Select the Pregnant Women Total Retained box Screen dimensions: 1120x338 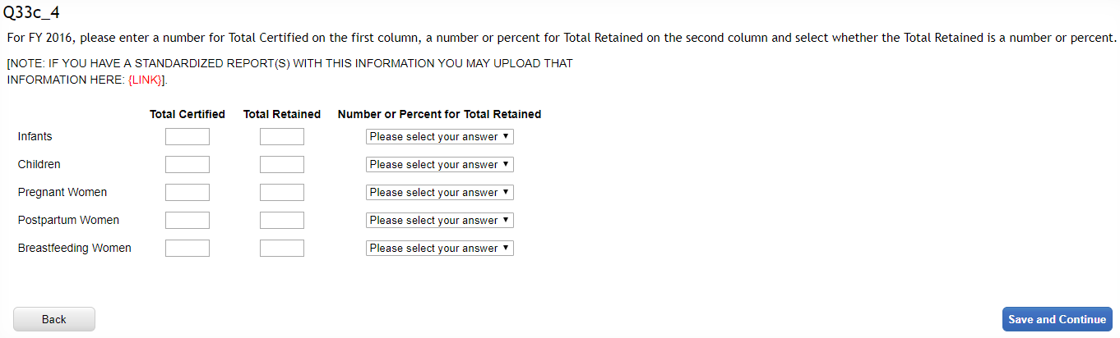[x=282, y=193]
